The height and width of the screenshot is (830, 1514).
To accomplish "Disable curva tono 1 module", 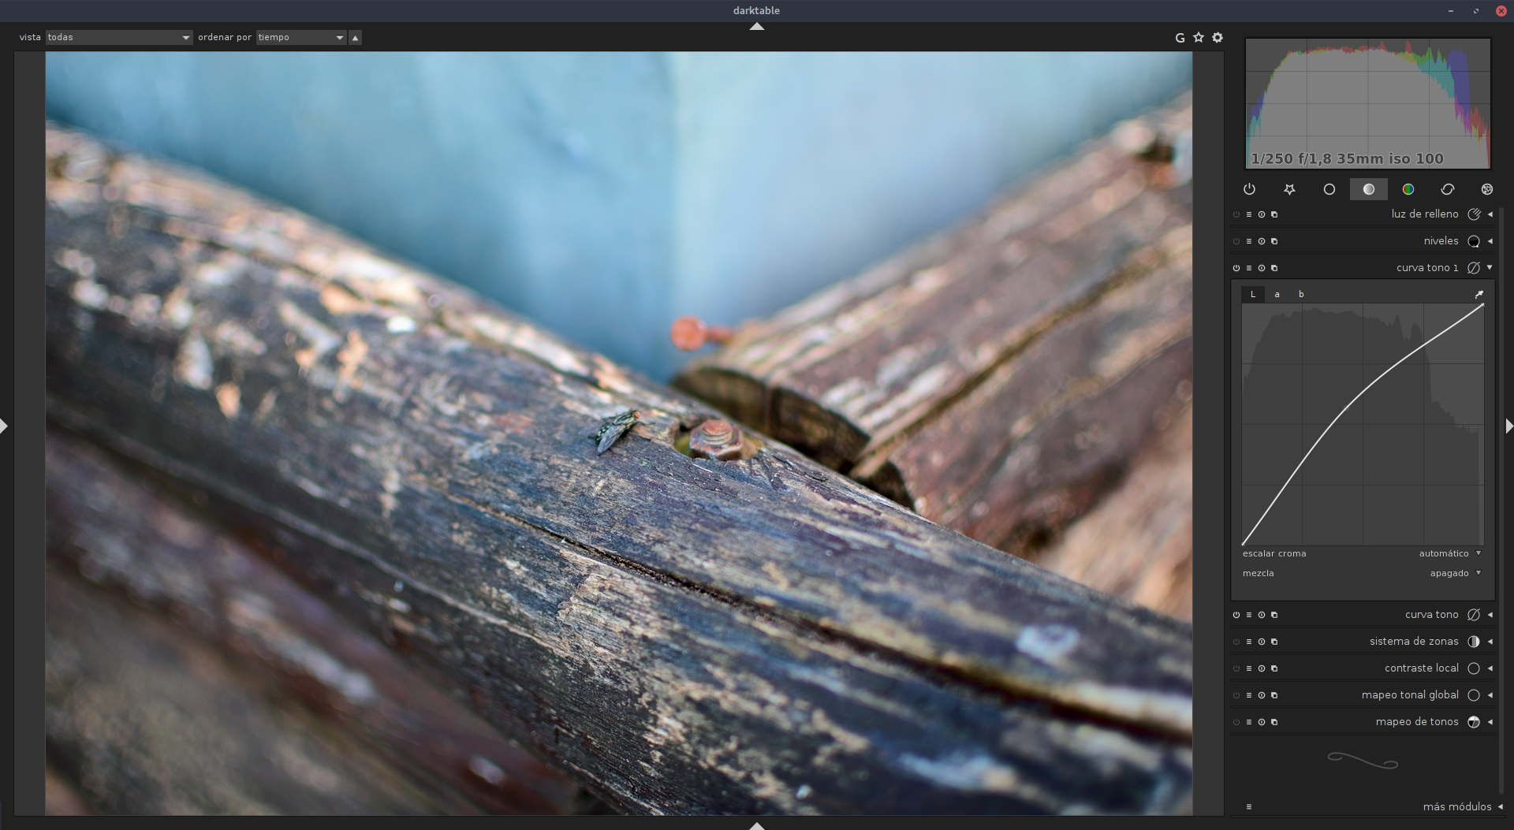I will [x=1236, y=268].
